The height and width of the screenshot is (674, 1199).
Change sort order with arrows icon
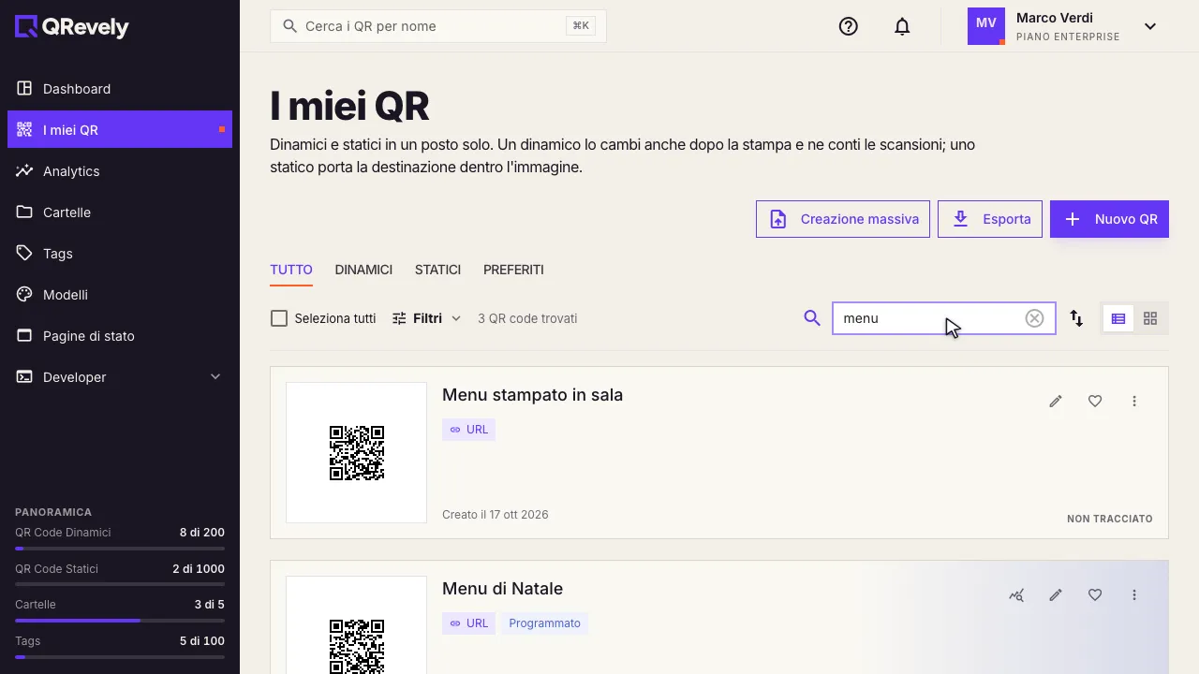click(1077, 318)
